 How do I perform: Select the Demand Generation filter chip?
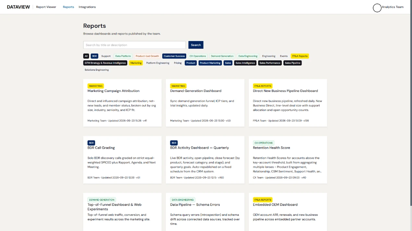[x=222, y=56]
